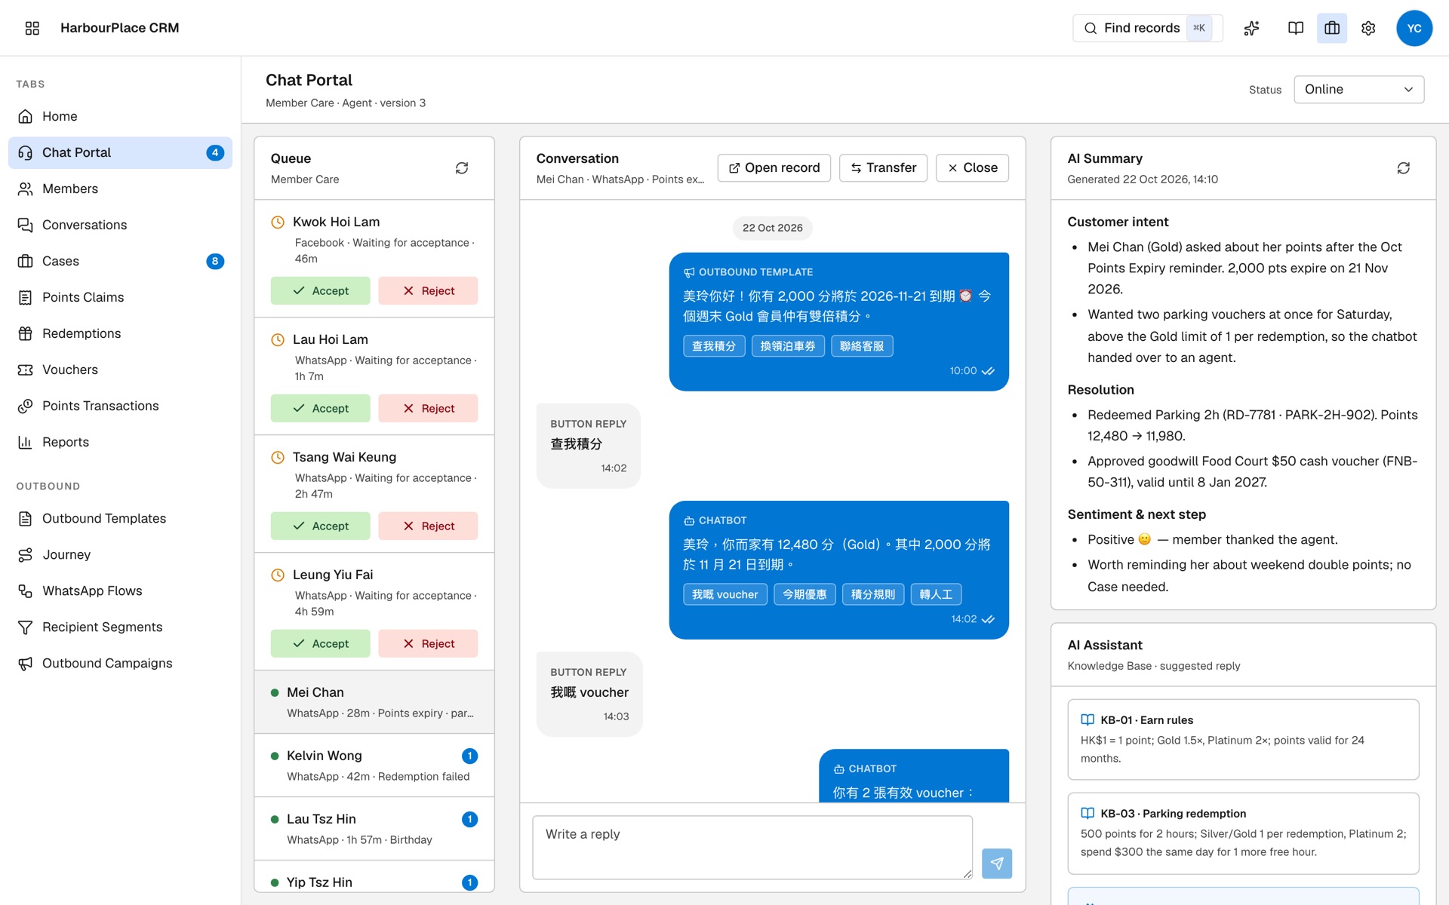Close the current conversation
Image resolution: width=1449 pixels, height=905 pixels.
click(x=972, y=167)
